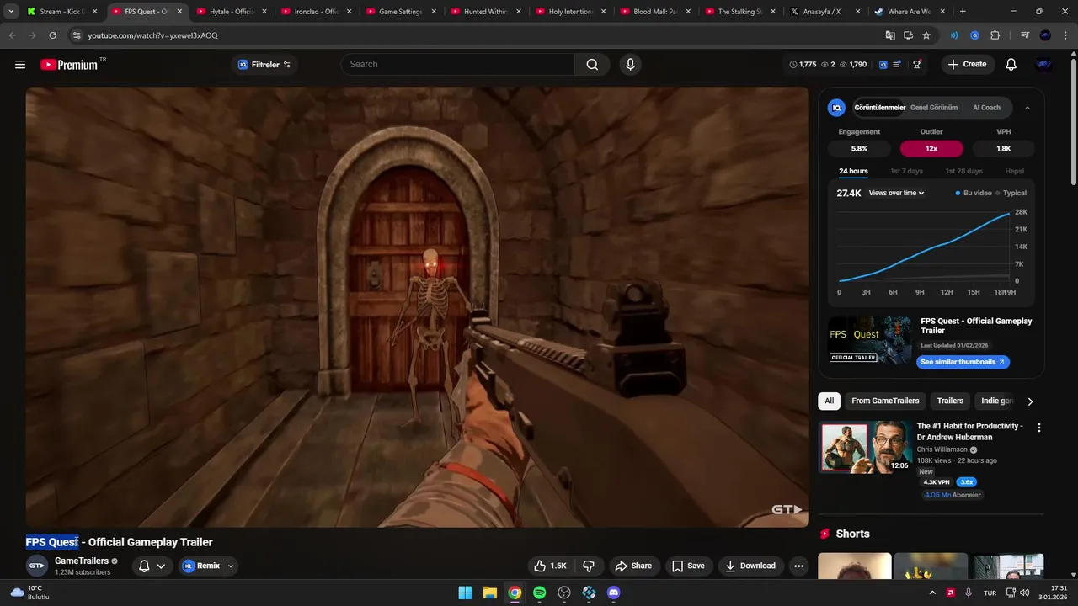Open the Chrome tab search dropdown
Viewport: 1078px width, 606px height.
point(11,12)
